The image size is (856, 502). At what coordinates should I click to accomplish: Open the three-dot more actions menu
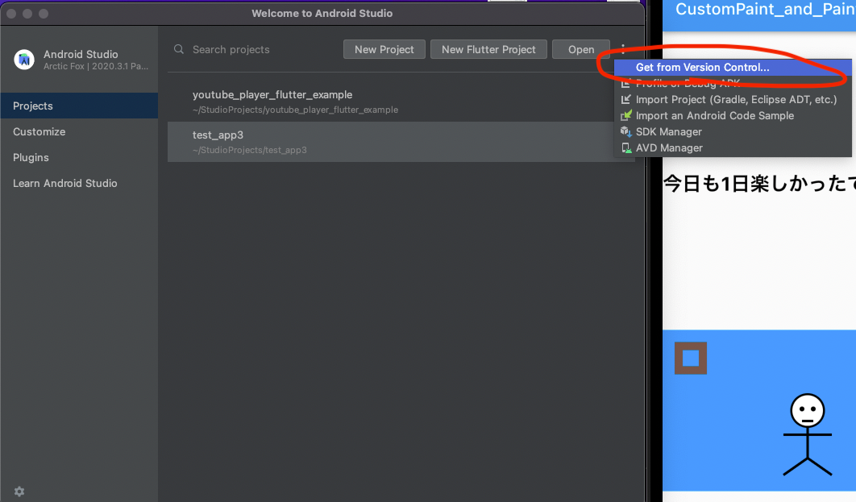pos(623,49)
